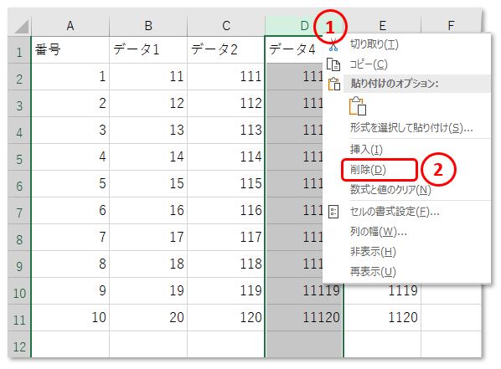Select 再表示(U) to unhide columns
The width and height of the screenshot is (501, 369).
click(x=373, y=272)
